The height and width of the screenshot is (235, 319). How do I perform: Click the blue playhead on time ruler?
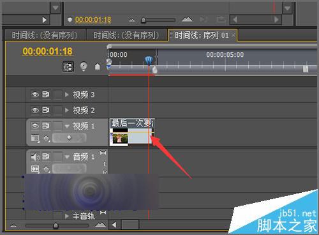(149, 60)
